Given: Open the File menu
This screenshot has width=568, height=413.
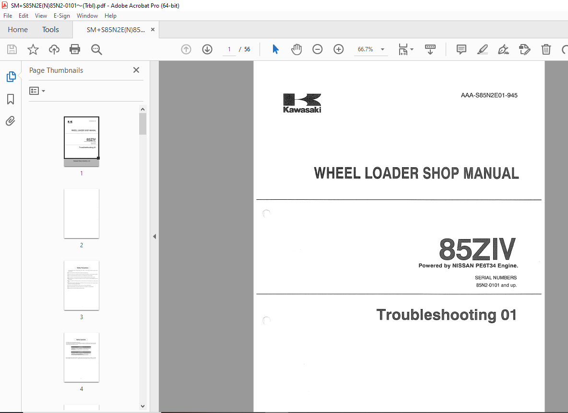Looking at the screenshot, I should point(8,16).
